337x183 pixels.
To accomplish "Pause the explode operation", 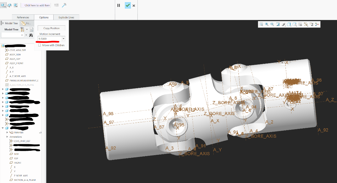I will (119, 5).
